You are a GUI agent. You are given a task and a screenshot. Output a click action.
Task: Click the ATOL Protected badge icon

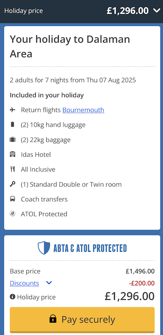(13, 214)
